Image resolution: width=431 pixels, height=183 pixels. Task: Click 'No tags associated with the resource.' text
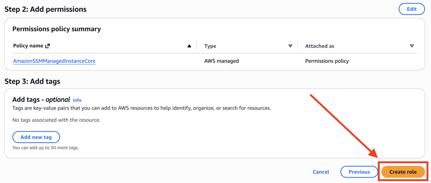[57, 120]
